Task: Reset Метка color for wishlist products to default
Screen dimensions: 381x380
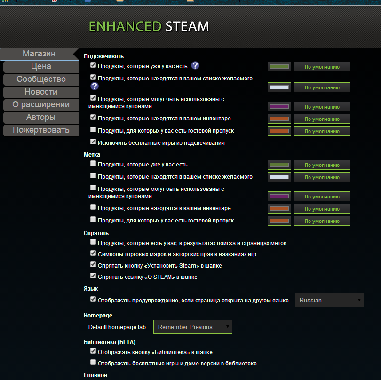Action: tap(322, 177)
